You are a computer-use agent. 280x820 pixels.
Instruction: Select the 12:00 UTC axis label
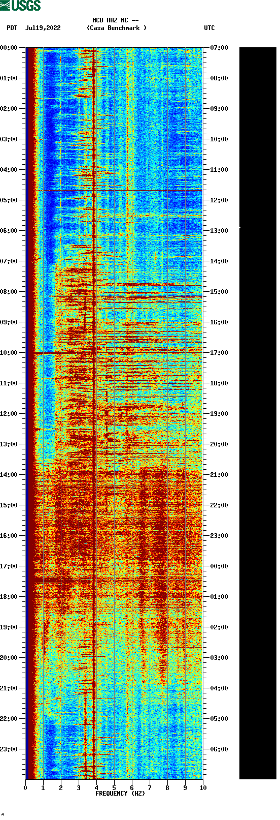(219, 200)
